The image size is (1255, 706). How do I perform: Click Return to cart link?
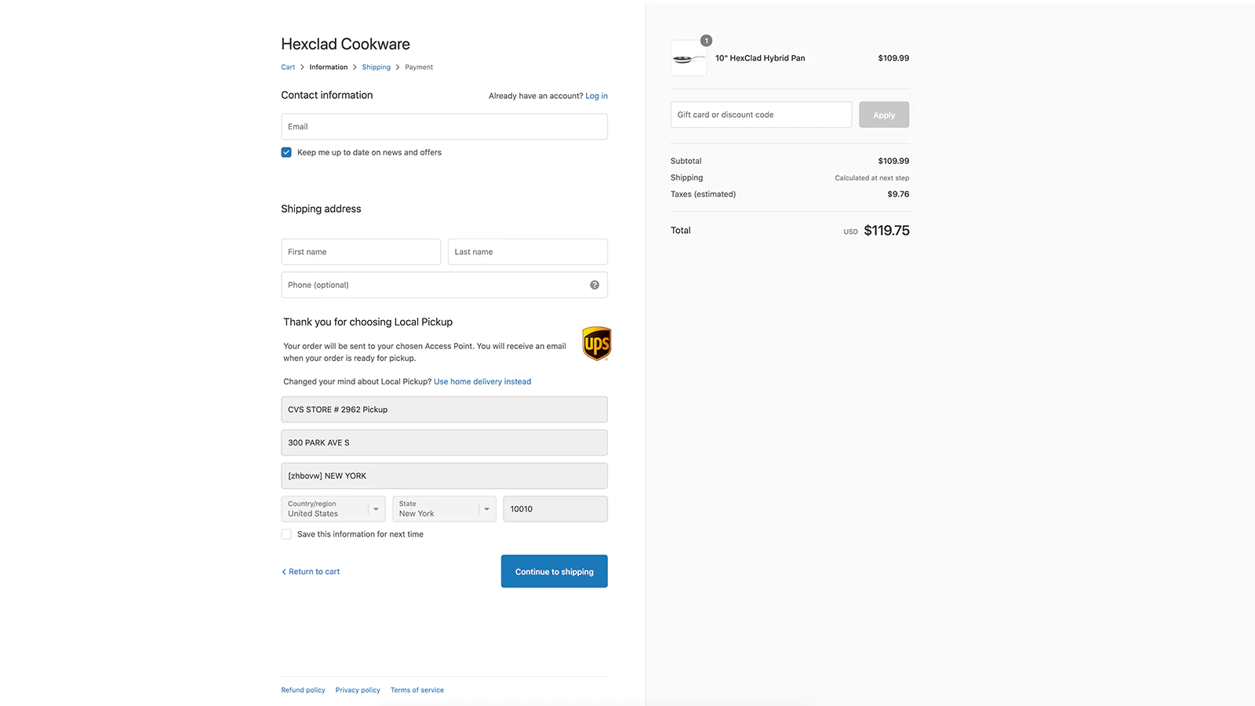[x=311, y=572]
